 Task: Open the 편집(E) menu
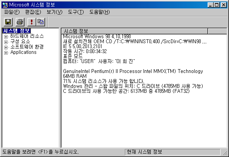(x=33, y=12)
